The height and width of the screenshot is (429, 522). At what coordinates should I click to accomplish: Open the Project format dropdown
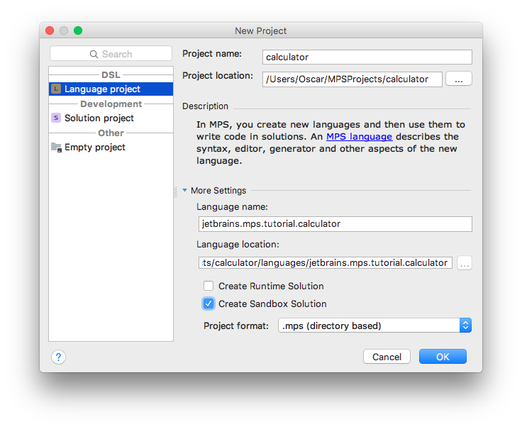[374, 325]
